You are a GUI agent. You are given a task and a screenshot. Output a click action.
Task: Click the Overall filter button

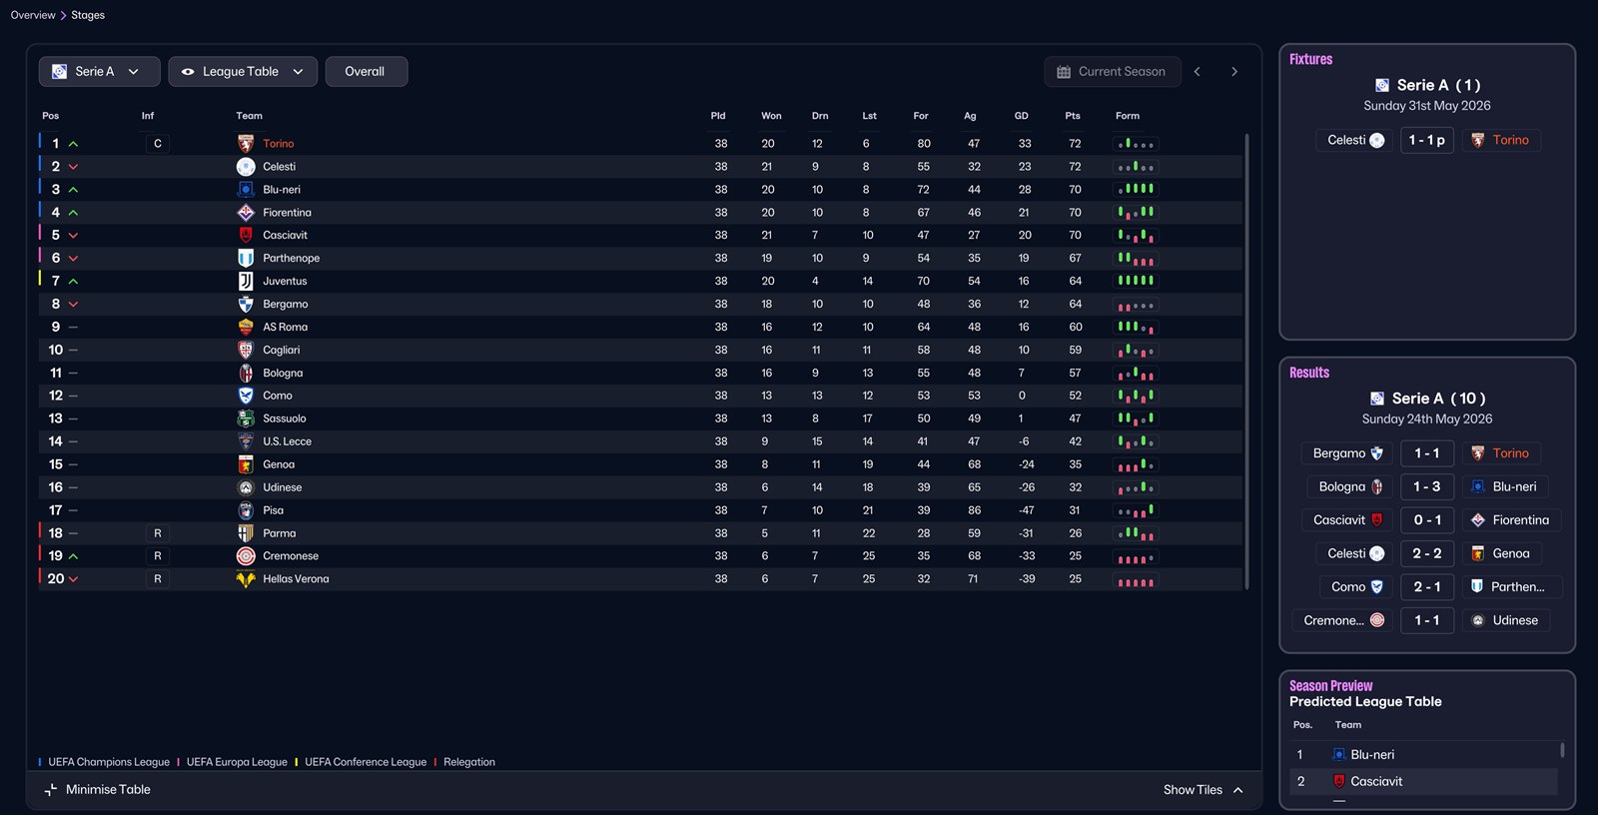[366, 72]
